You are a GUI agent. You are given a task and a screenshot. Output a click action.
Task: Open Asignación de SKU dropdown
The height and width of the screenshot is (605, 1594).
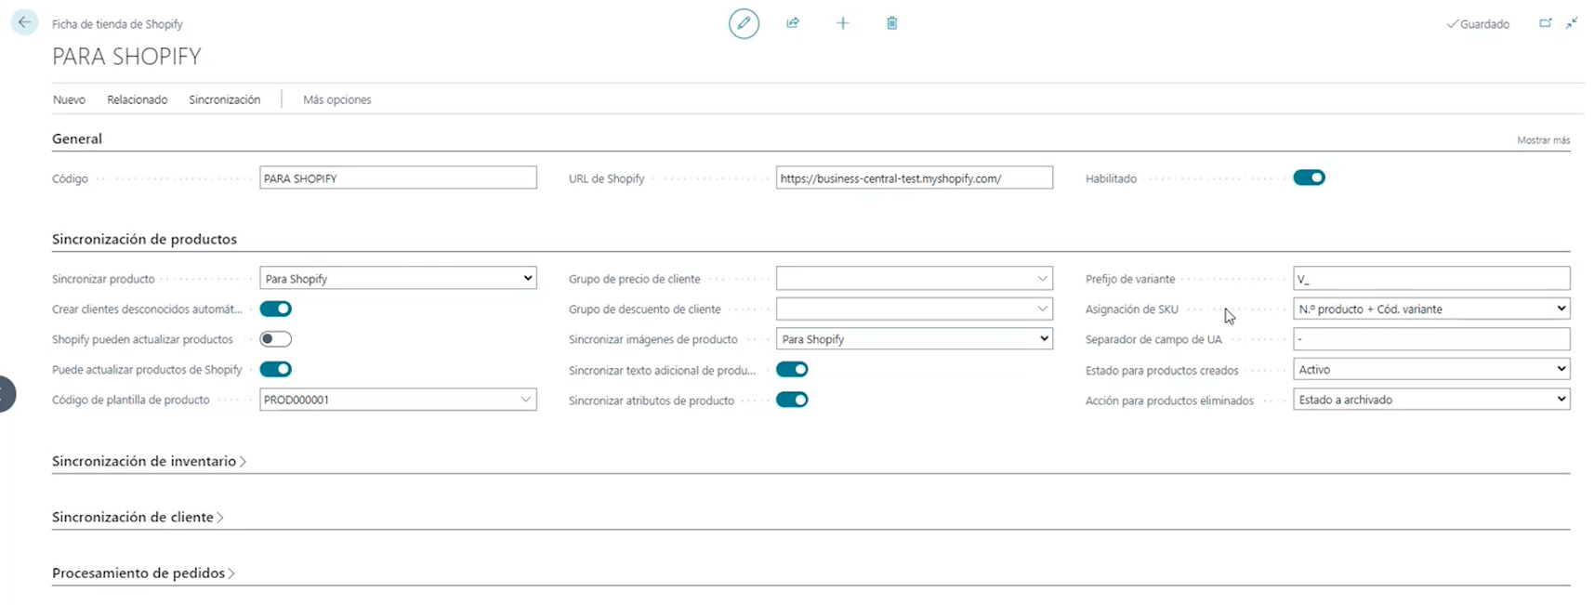[x=1430, y=309]
